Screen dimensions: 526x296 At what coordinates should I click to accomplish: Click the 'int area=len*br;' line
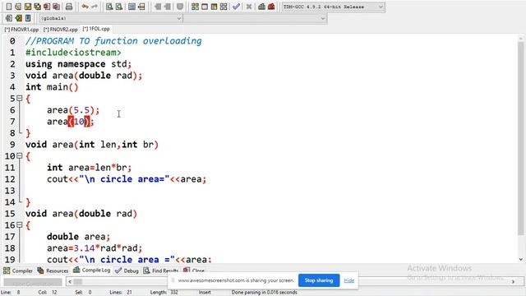click(x=90, y=168)
